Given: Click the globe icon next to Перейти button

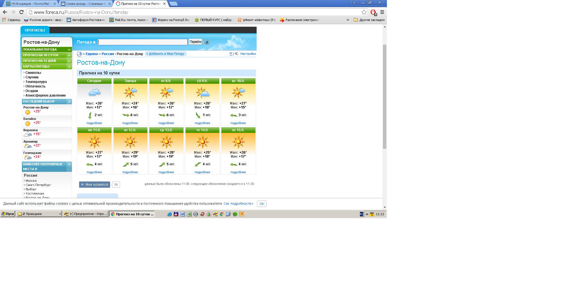Looking at the screenshot, I should 207,42.
